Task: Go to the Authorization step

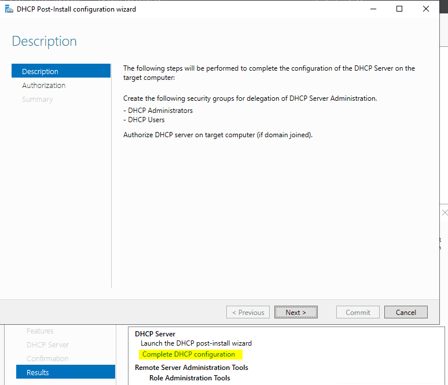Action: [44, 85]
